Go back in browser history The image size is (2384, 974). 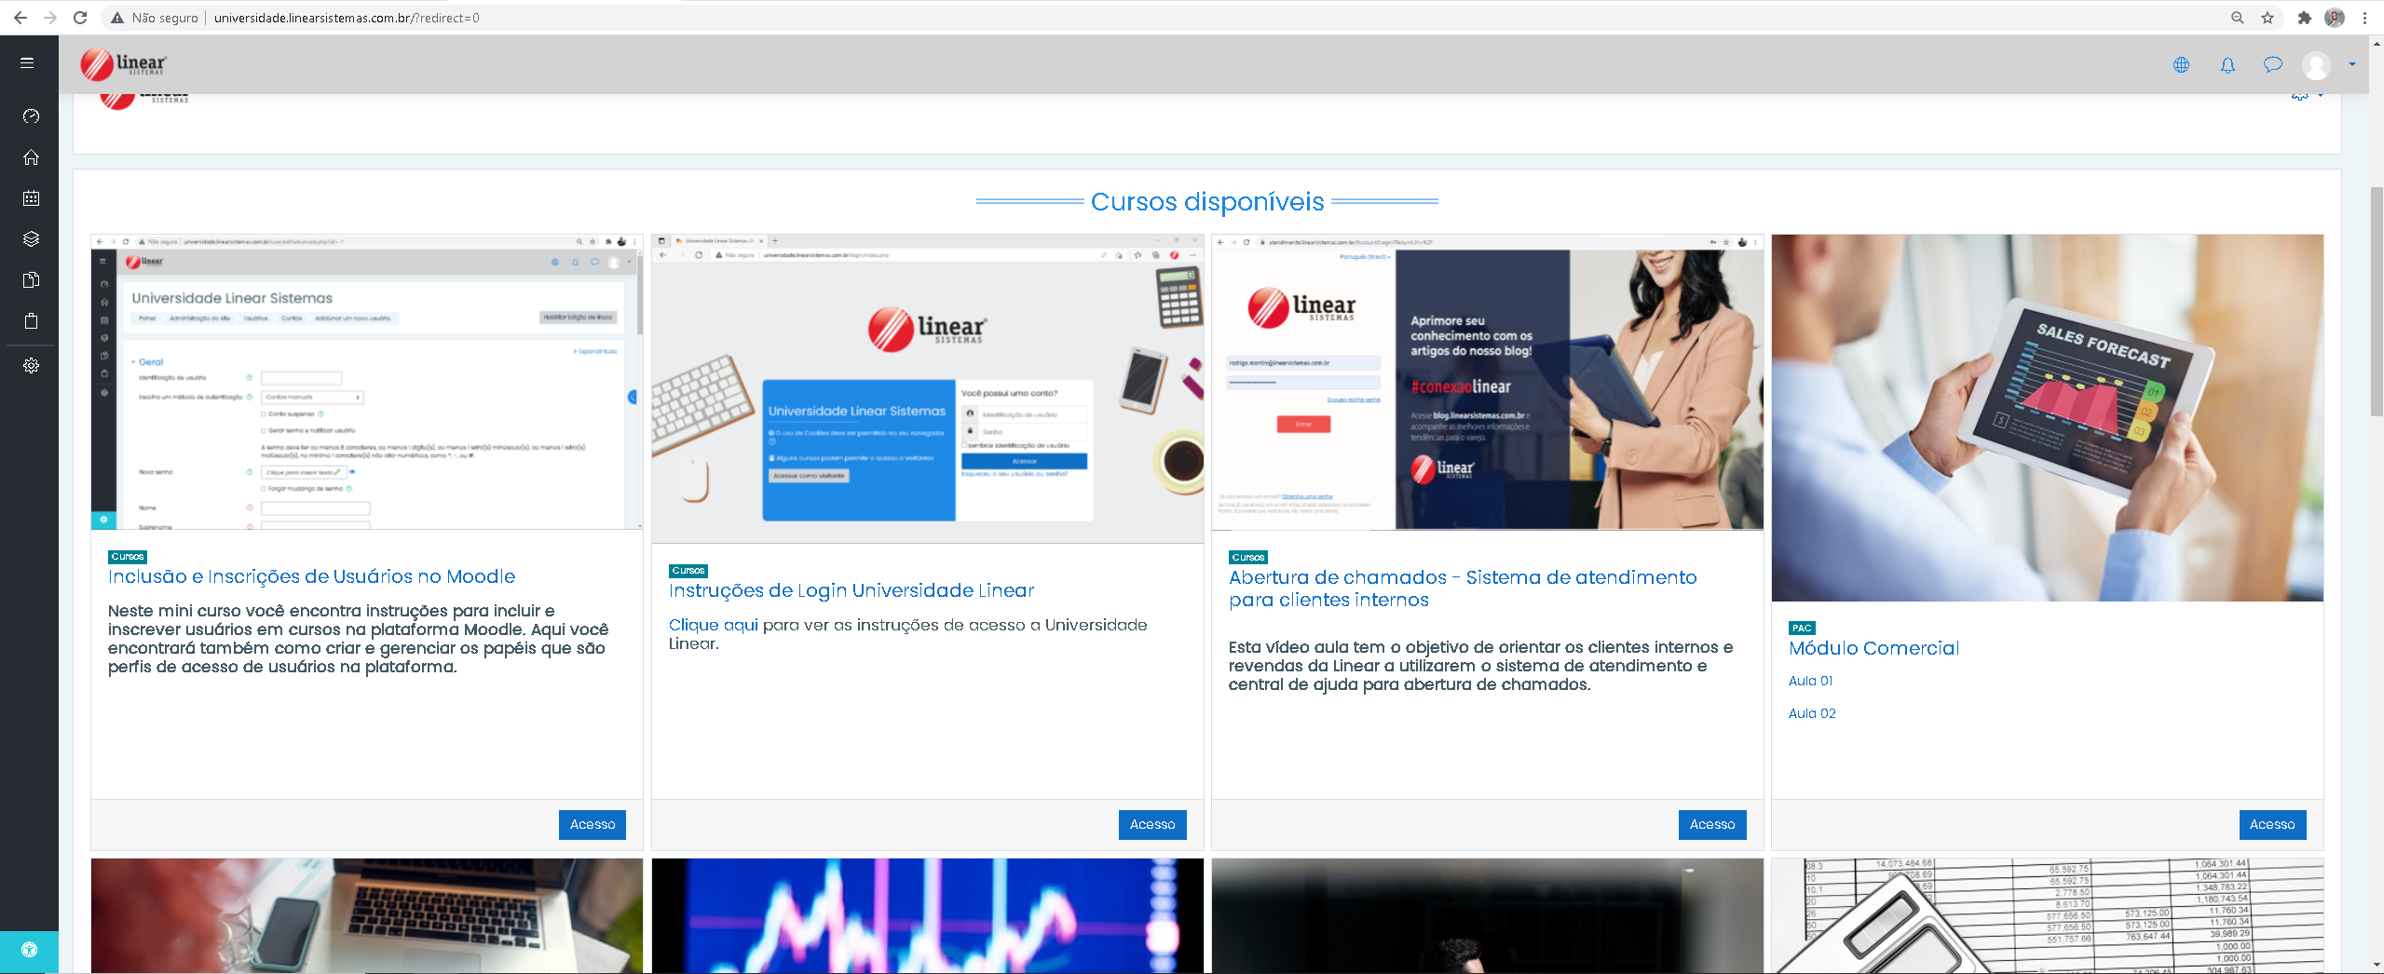(x=20, y=18)
